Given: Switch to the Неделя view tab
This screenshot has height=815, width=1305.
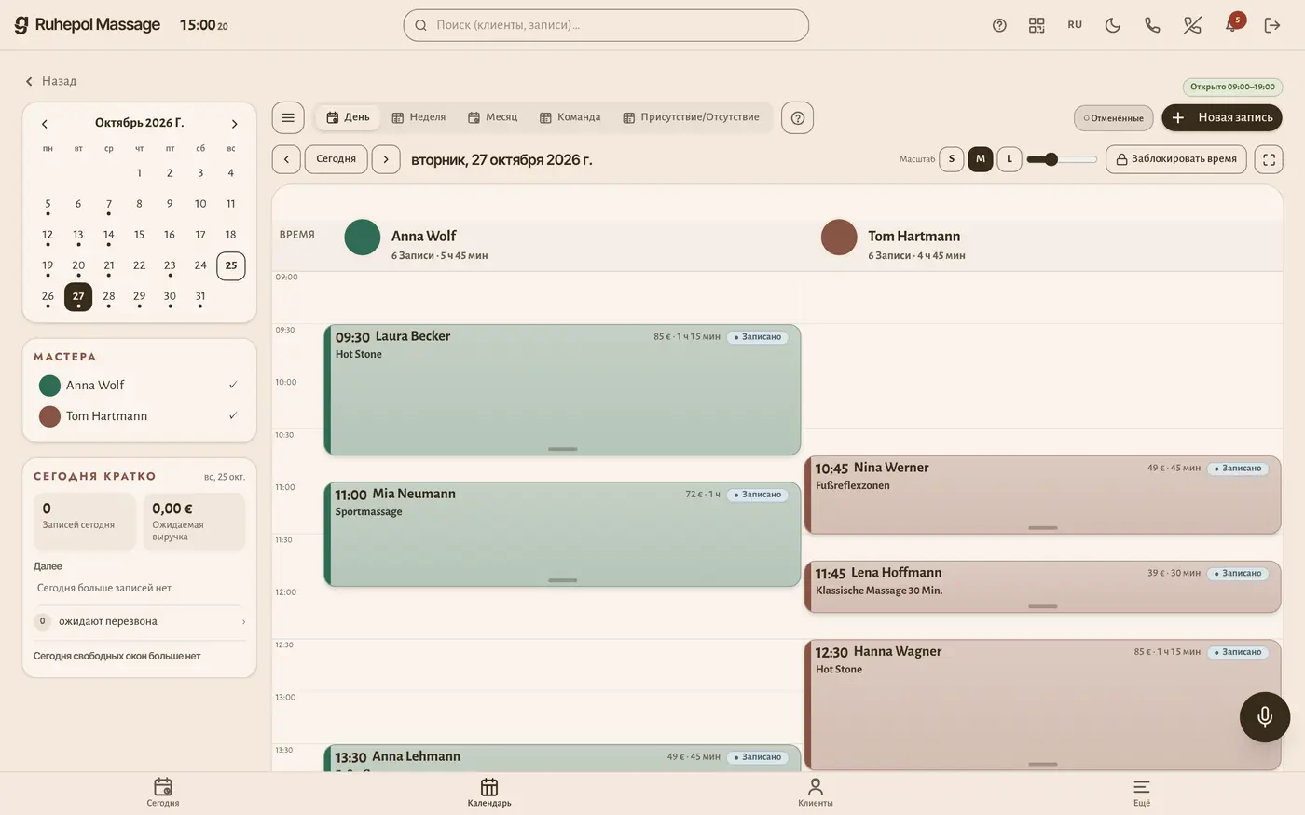Looking at the screenshot, I should pyautogui.click(x=419, y=117).
